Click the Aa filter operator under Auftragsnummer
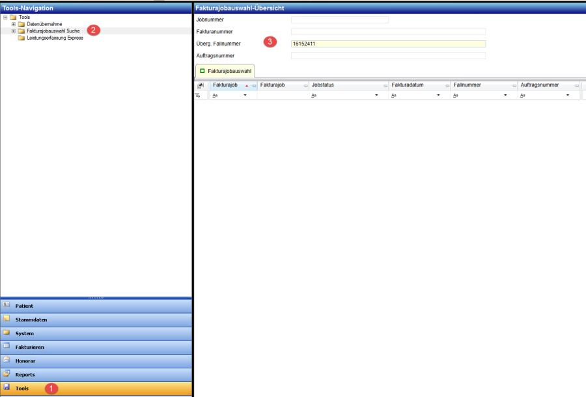 [523, 96]
